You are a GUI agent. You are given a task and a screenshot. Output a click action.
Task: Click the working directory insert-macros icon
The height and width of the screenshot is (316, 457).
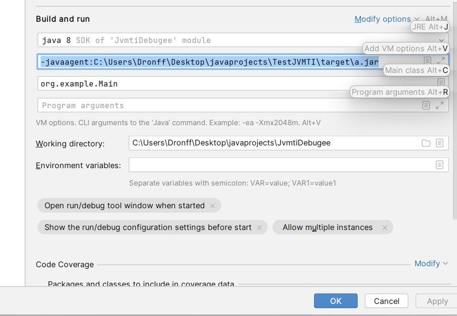click(x=440, y=143)
